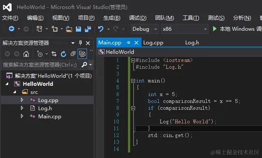This screenshot has height=158, width=262.
Task: Open the Redo history dropdown arrow
Action: 123,29
